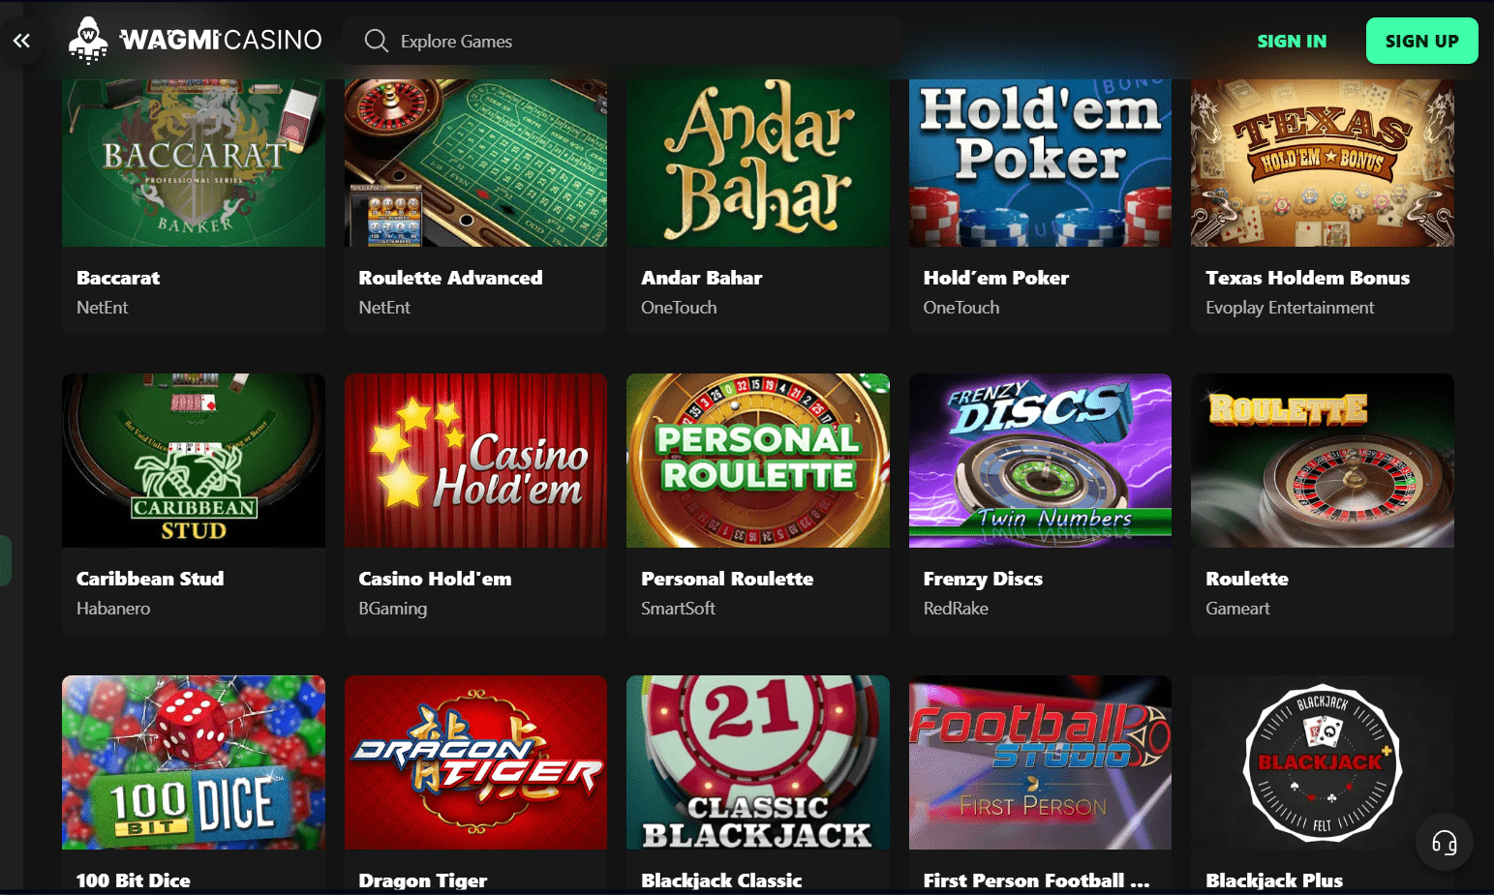The height and width of the screenshot is (895, 1494).
Task: Collapse sidebar with double chevron icon
Action: coord(21,41)
